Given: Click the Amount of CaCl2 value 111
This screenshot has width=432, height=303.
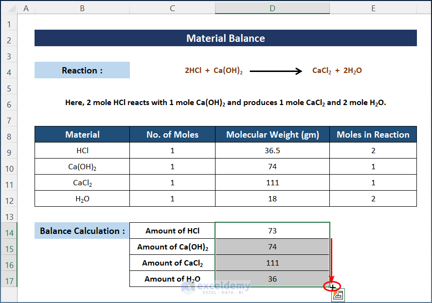Looking at the screenshot, I should [272, 263].
